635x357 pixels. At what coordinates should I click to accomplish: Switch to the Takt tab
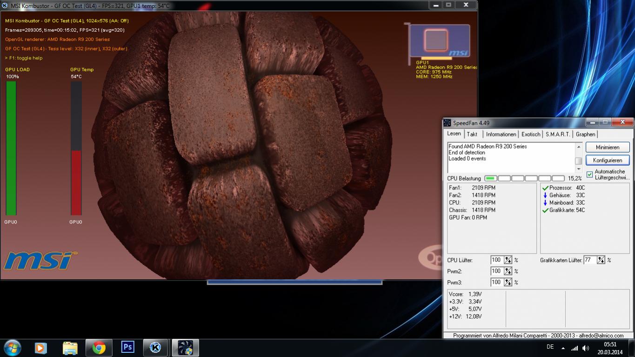click(x=472, y=134)
